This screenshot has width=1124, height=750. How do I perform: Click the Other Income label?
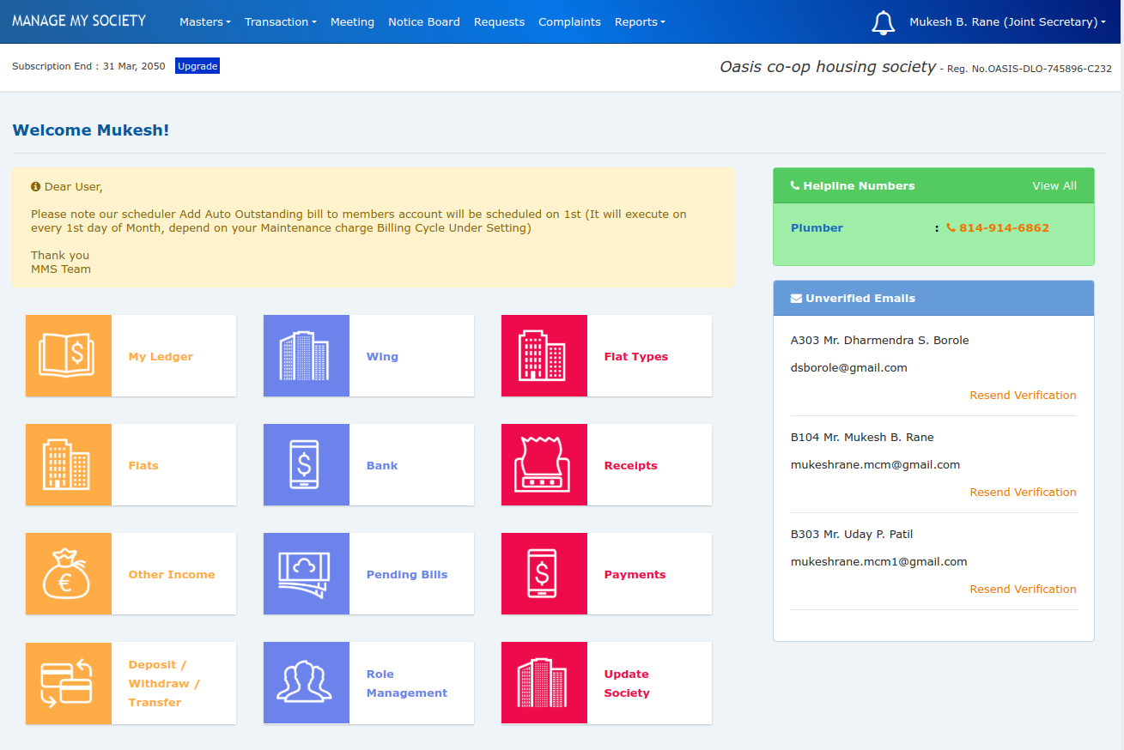[x=172, y=575]
